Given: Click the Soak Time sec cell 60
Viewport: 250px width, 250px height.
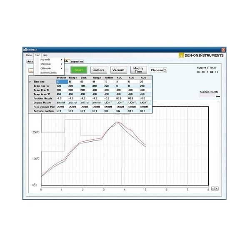Looking at the screenshot, I should (x=86, y=82).
